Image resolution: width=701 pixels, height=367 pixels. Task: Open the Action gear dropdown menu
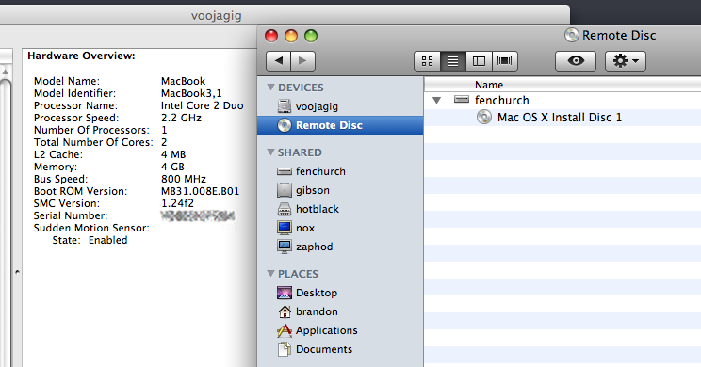point(625,61)
